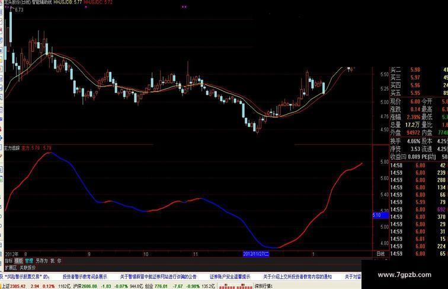
Task: Click the 涨幅 percentage 2.39%
Action: [414, 117]
